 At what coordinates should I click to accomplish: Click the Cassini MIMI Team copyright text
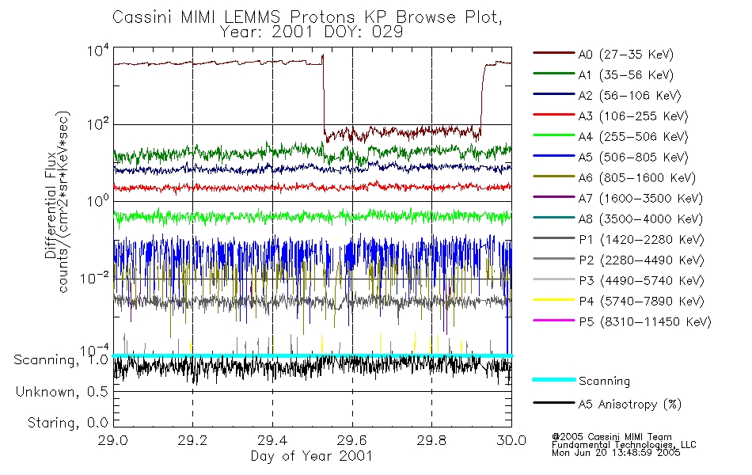click(x=611, y=437)
